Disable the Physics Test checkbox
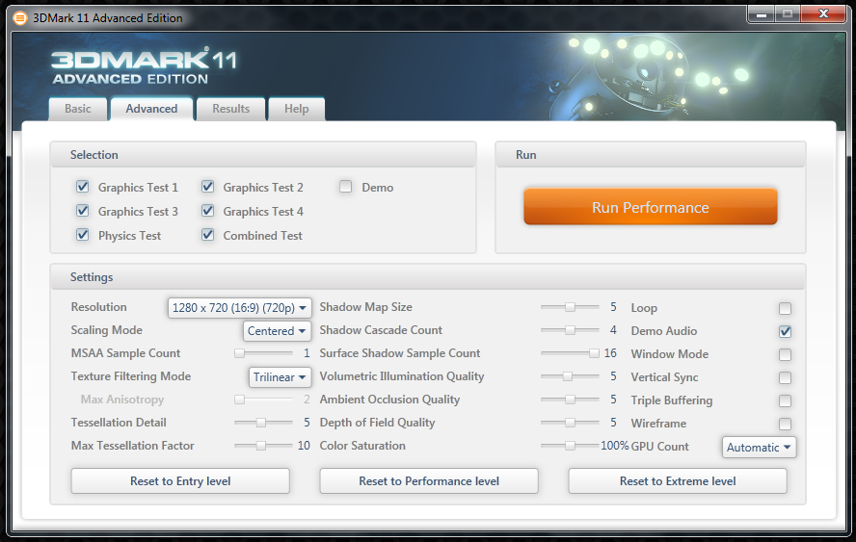Screen dimensions: 856x542 point(83,235)
